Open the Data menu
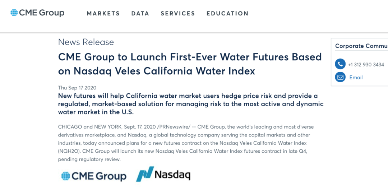 click(140, 14)
